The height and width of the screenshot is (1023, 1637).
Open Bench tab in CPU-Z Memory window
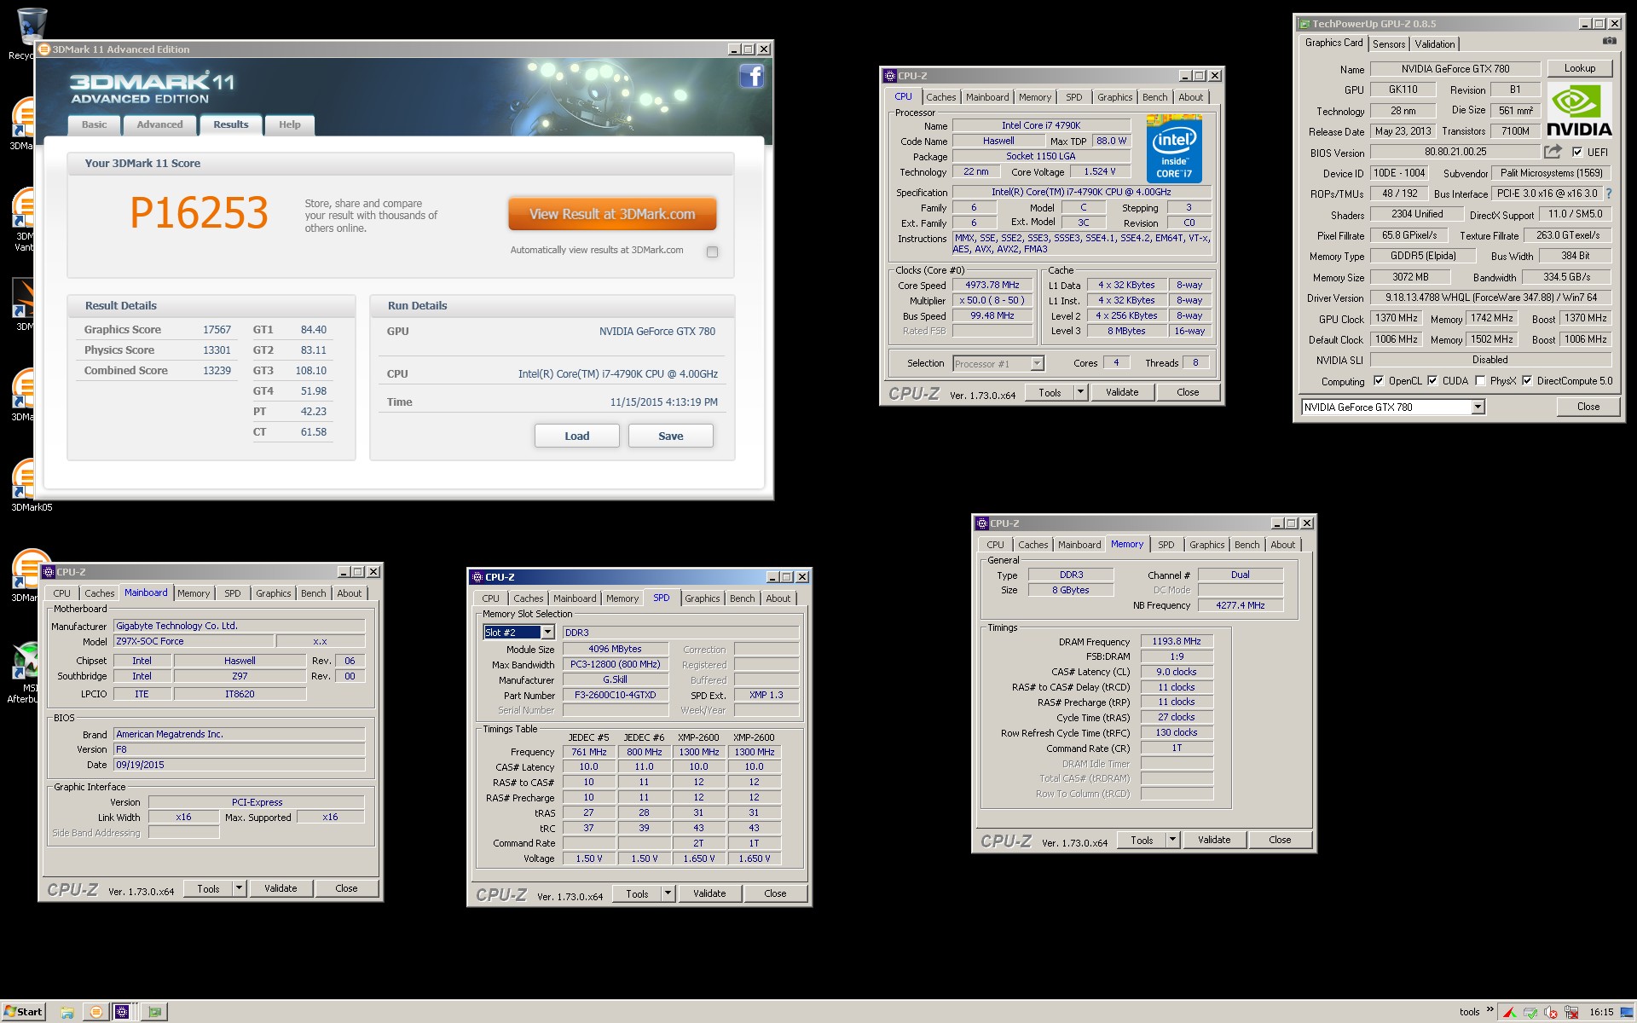pyautogui.click(x=1247, y=545)
